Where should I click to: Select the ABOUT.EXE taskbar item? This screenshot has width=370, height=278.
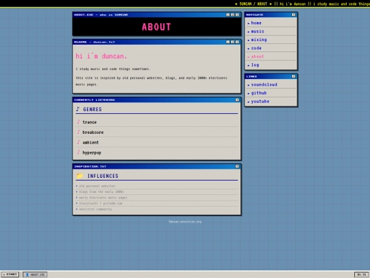click(35, 275)
